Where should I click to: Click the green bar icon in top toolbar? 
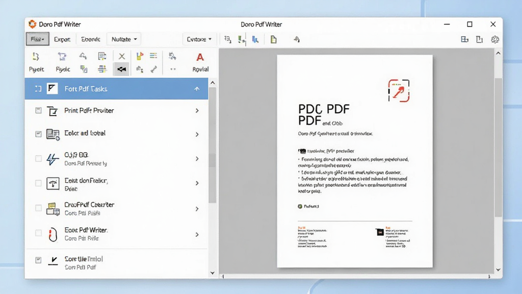click(x=242, y=40)
